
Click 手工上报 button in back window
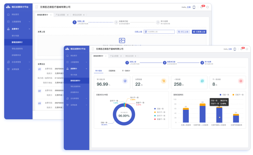[183, 32]
